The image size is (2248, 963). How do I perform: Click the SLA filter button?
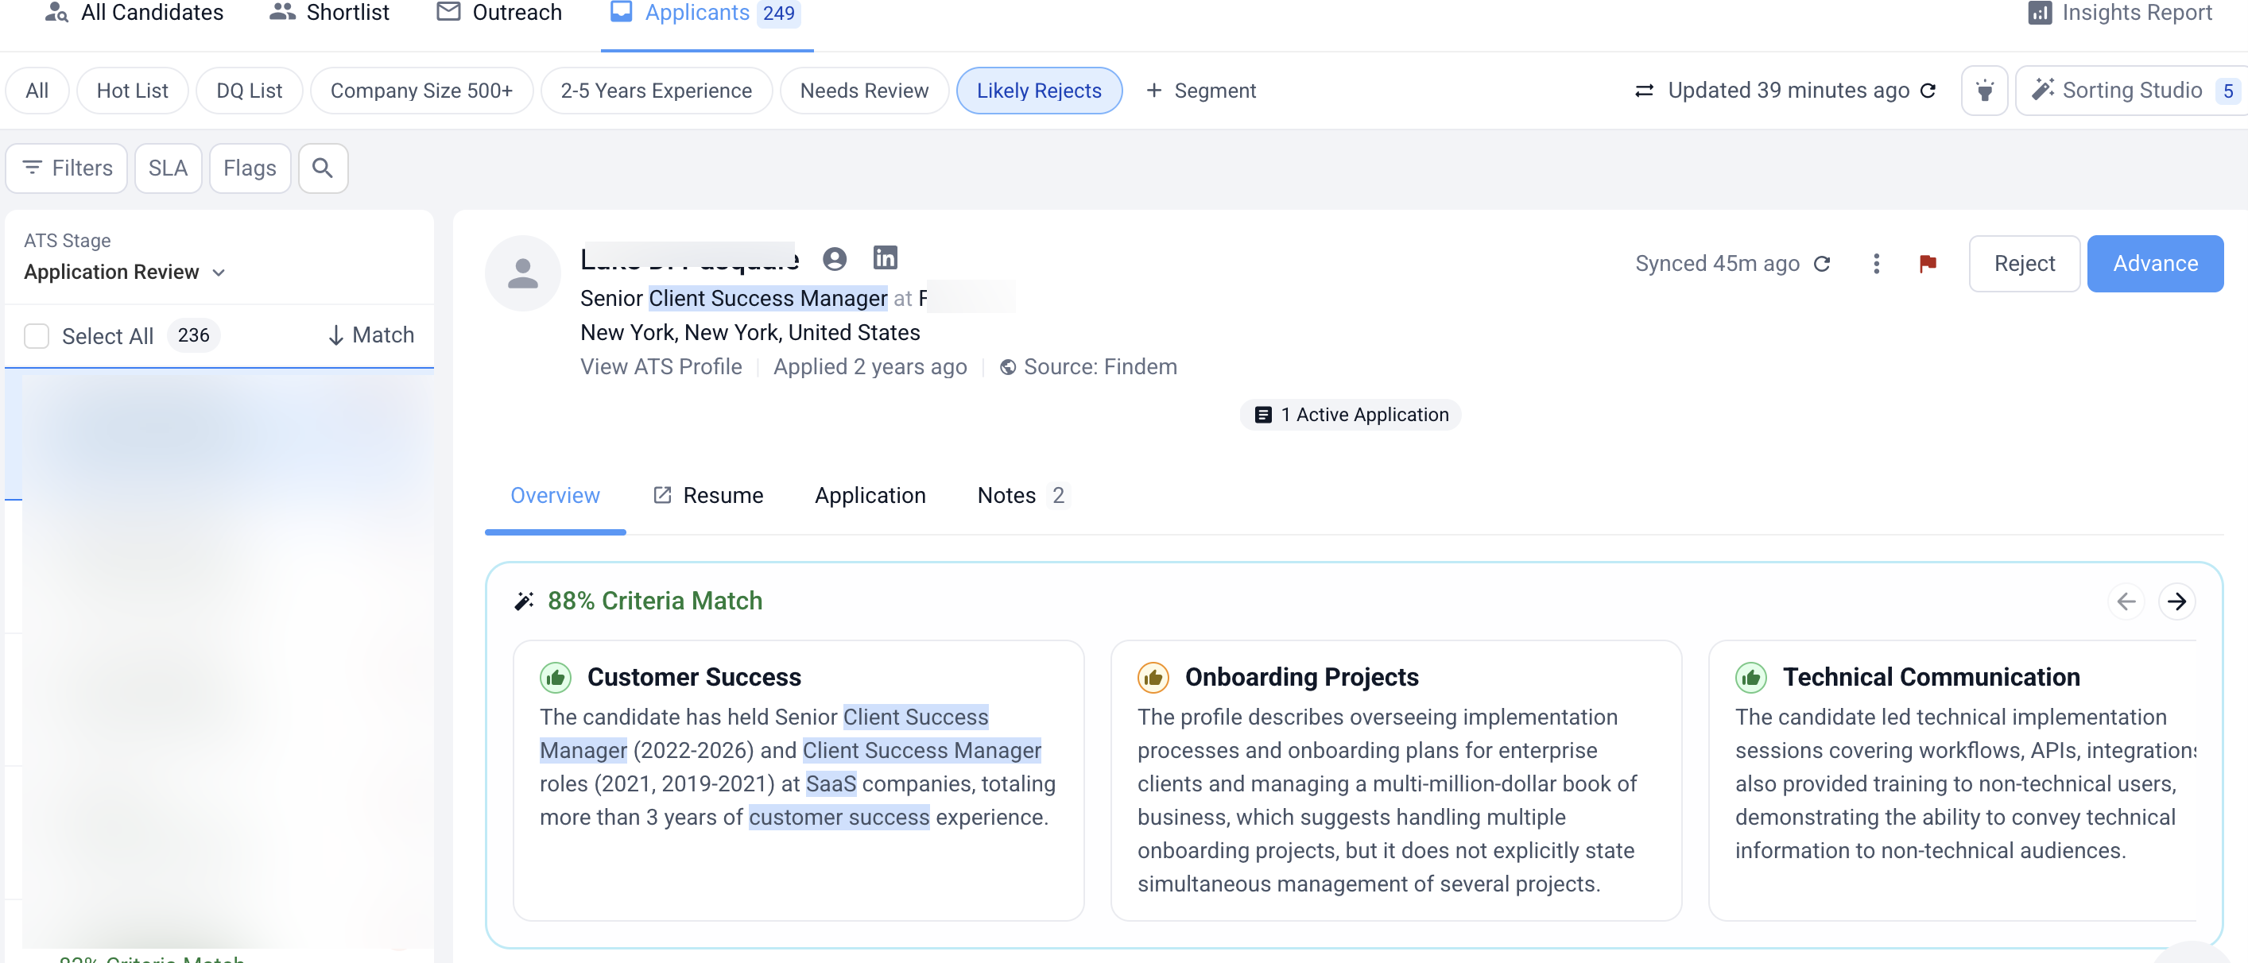pos(168,168)
